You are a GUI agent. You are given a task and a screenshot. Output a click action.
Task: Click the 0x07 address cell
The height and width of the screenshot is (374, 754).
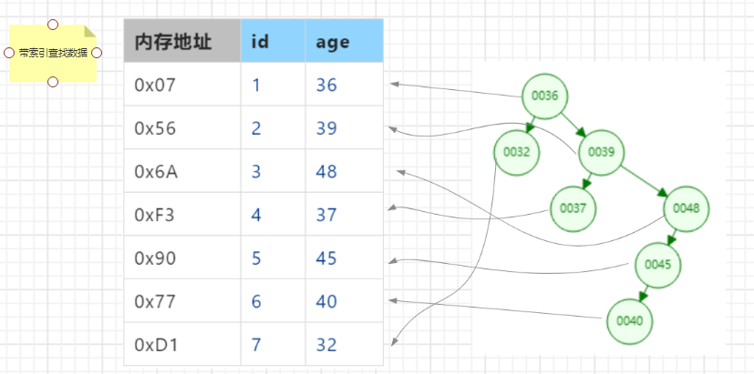[x=182, y=85]
